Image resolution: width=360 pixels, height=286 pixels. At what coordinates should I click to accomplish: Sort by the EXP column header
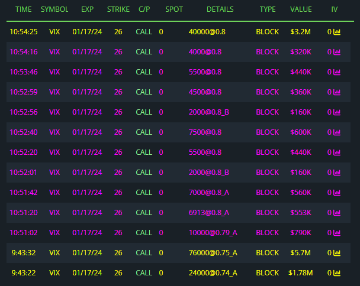(87, 9)
